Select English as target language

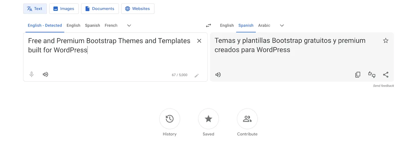coord(227,25)
